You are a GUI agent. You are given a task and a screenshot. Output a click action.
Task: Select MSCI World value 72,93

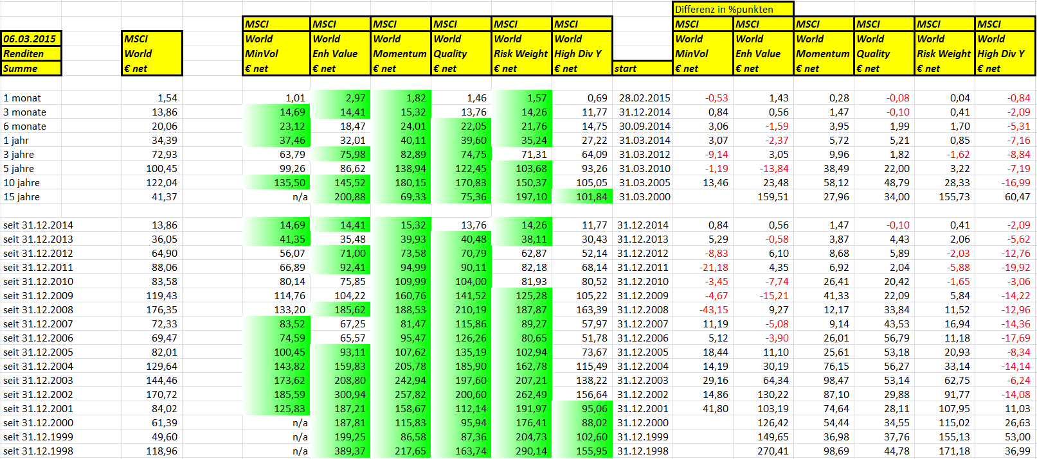point(165,155)
